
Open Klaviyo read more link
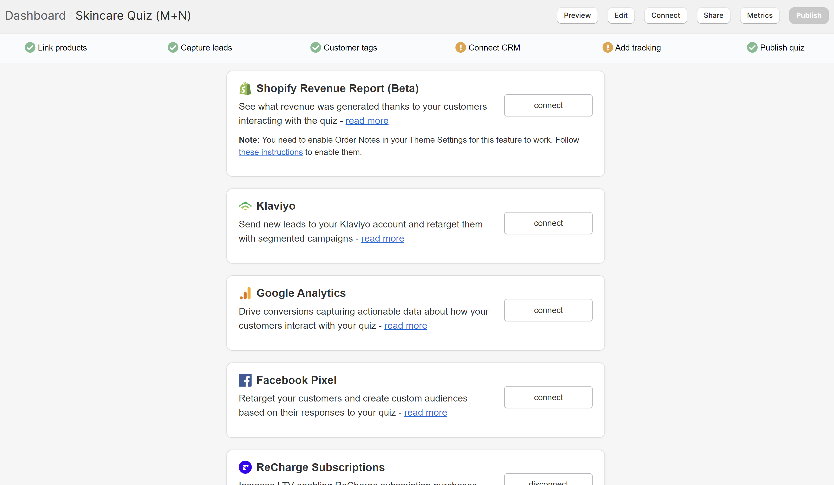click(383, 238)
